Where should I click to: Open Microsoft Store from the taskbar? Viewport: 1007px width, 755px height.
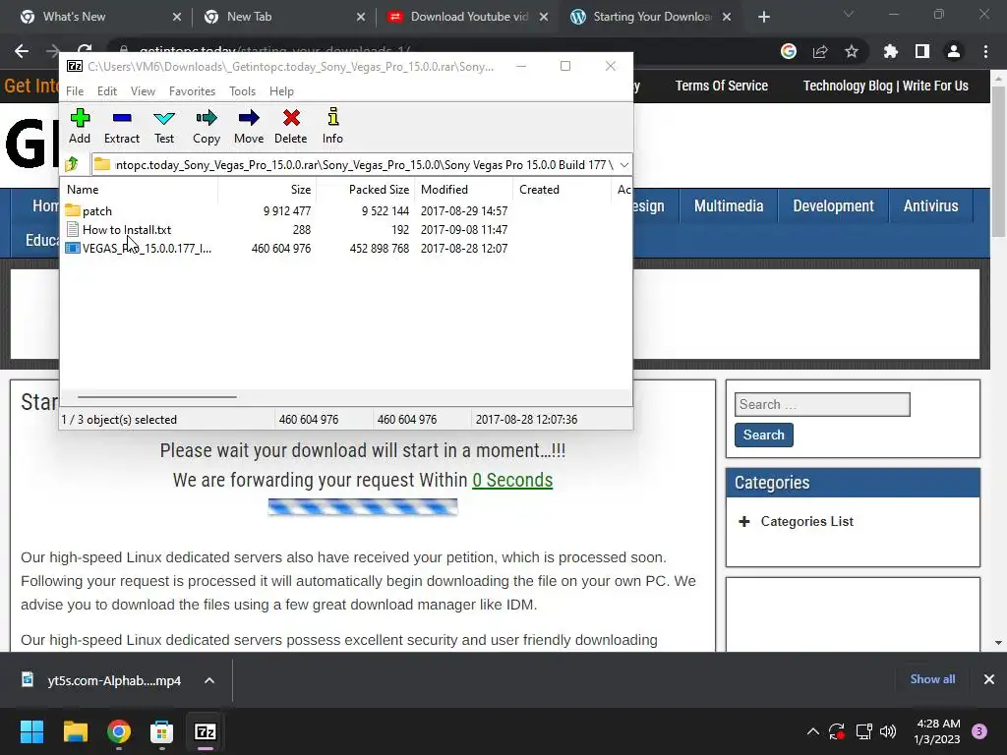click(x=162, y=731)
